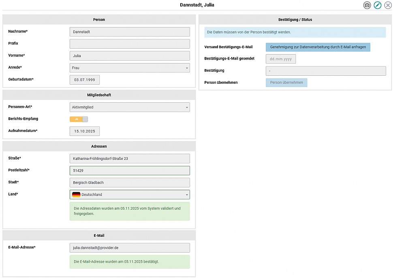Open the Anrede dropdown

pos(130,68)
